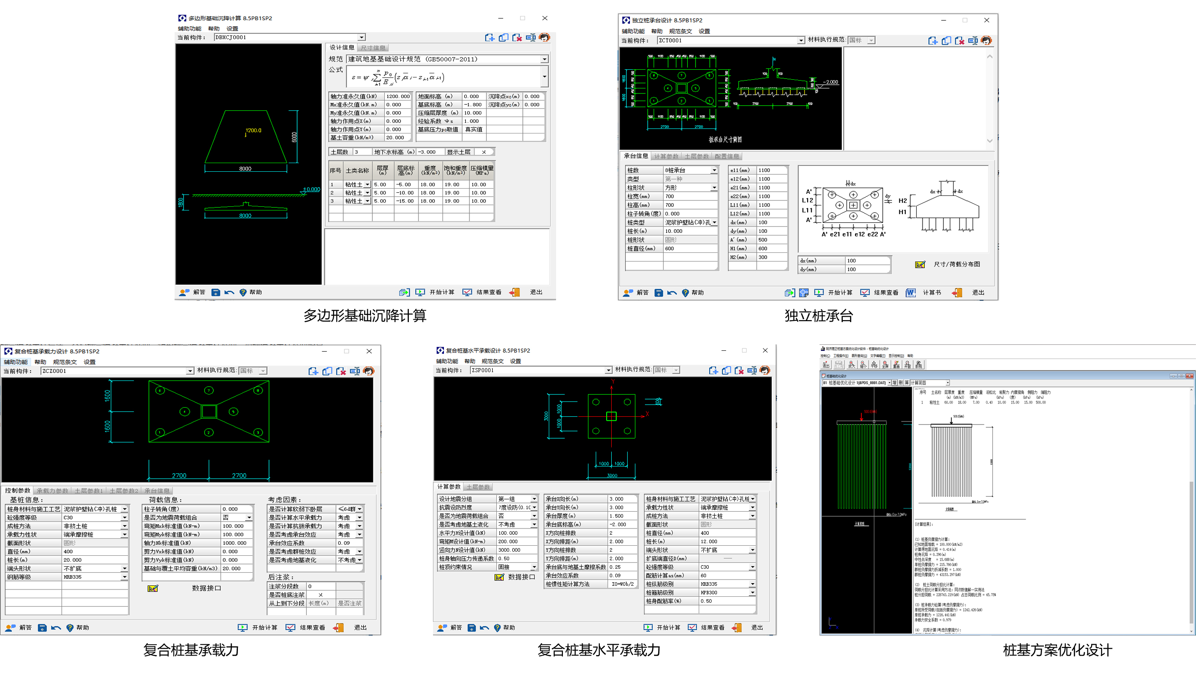Click 结果查看 in 独立桩承台设计 window
The height and width of the screenshot is (692, 1196).
click(886, 293)
